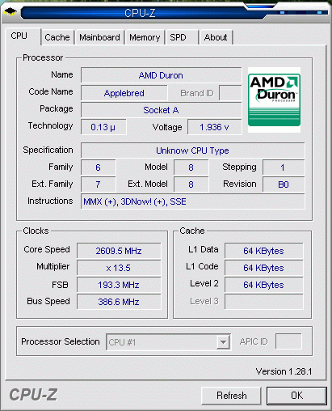Click the AMD Duron processor logo
The height and width of the screenshot is (411, 332).
pos(274,100)
